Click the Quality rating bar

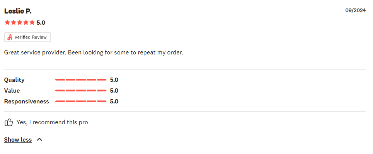(x=81, y=80)
